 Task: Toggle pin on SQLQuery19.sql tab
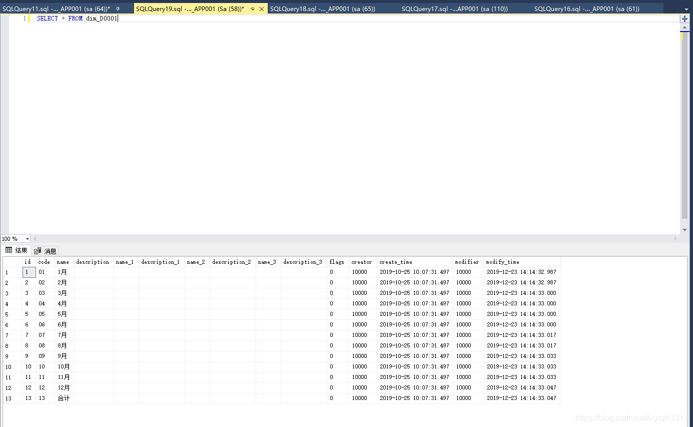252,9
